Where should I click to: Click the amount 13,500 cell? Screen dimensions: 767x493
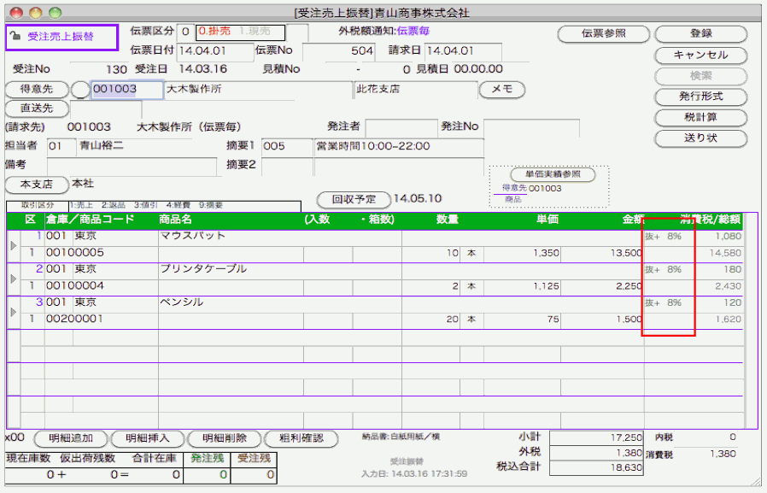click(602, 254)
